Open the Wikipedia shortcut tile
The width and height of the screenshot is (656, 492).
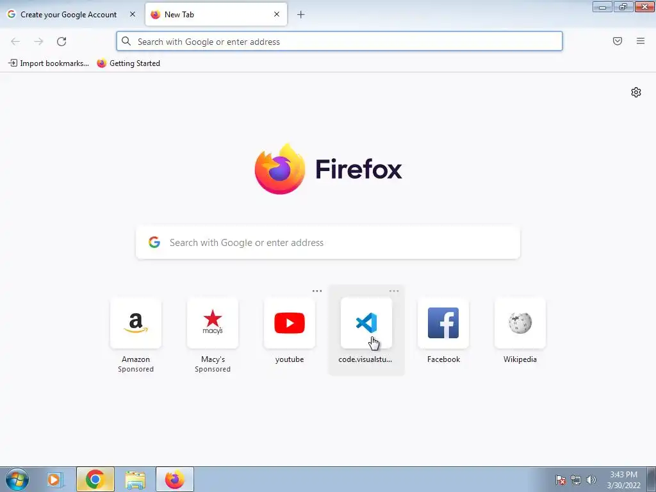[520, 323]
